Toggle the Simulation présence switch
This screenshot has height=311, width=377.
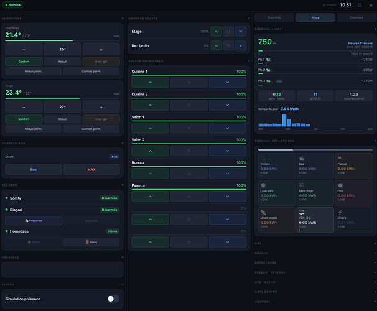coord(113,299)
